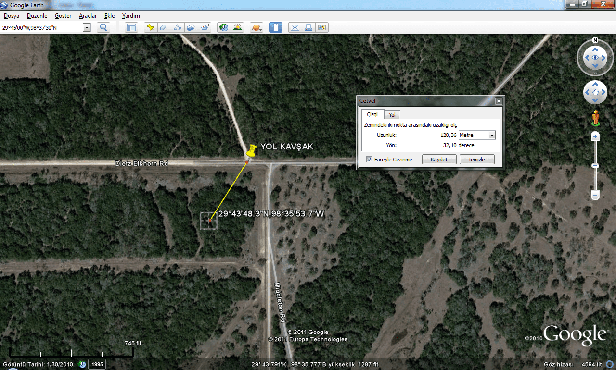Click the 32,10 derece direction value

pyautogui.click(x=458, y=145)
